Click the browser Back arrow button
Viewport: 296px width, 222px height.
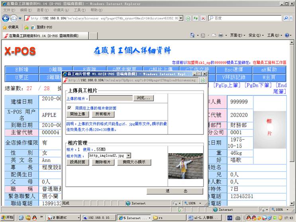(6, 18)
